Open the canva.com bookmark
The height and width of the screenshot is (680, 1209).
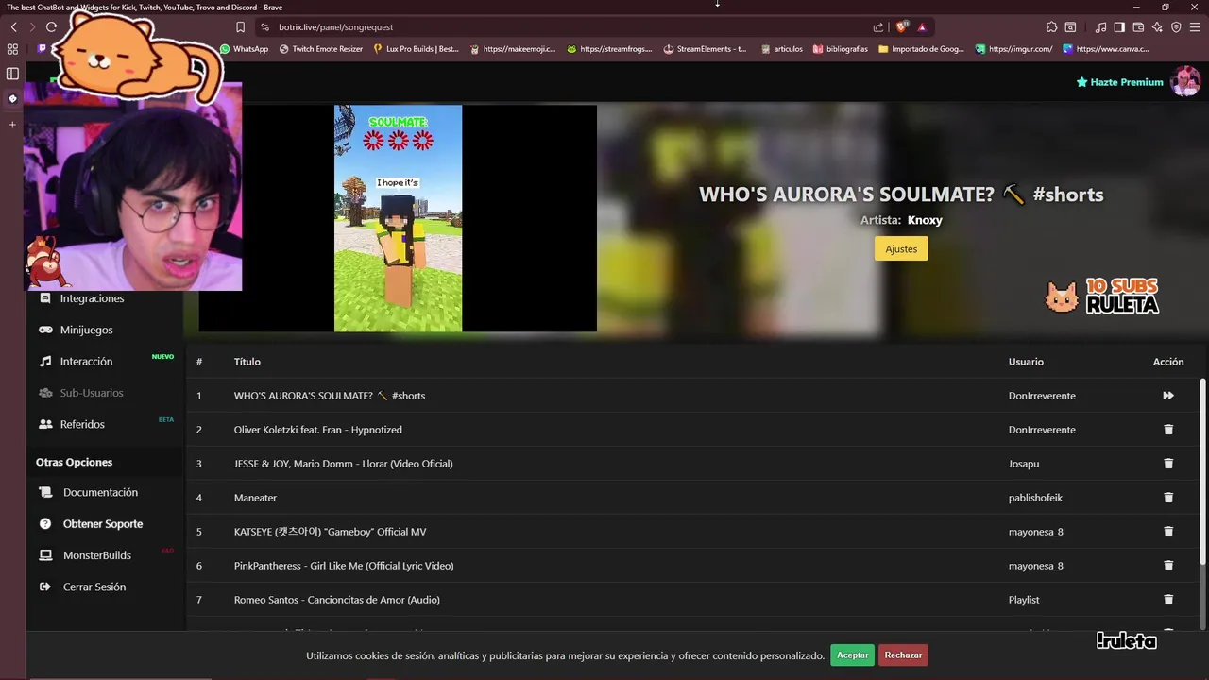1106,49
